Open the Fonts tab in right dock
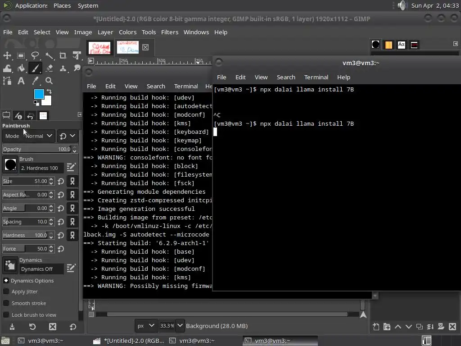 coord(401,45)
